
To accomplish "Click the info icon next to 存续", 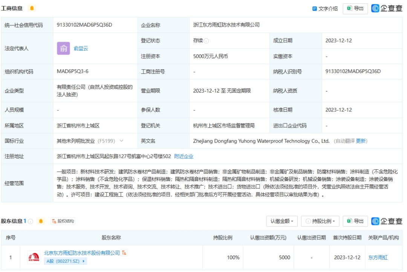I will pyautogui.click(x=207, y=41).
